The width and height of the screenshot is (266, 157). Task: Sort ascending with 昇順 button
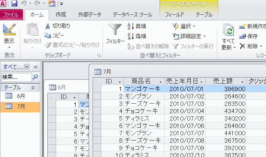(137, 26)
